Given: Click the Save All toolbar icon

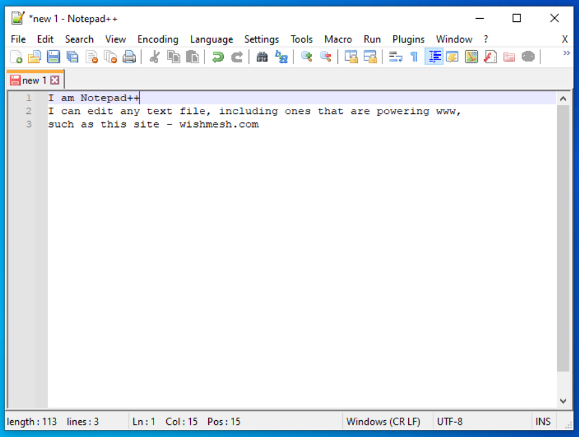Looking at the screenshot, I should 72,57.
